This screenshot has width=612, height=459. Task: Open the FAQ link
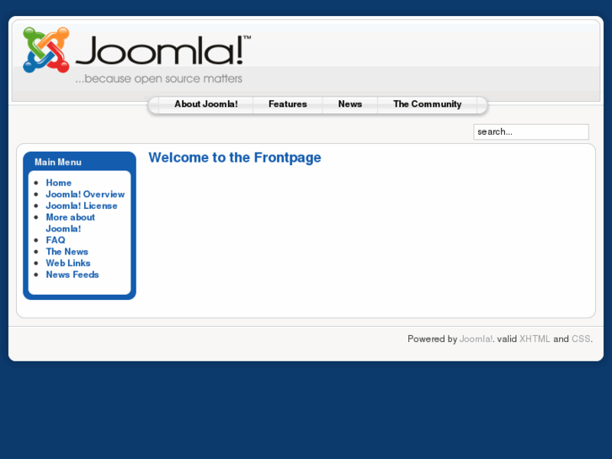click(56, 240)
